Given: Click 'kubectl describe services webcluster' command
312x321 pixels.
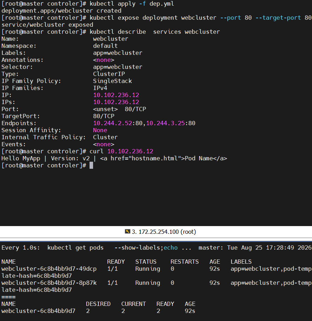Looking at the screenshot, I should pos(155,32).
